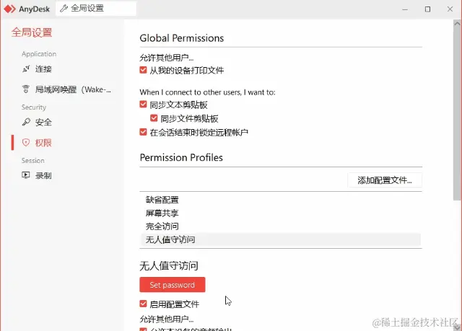
Task: Click 添加配置文件... button
Action: pyautogui.click(x=385, y=180)
